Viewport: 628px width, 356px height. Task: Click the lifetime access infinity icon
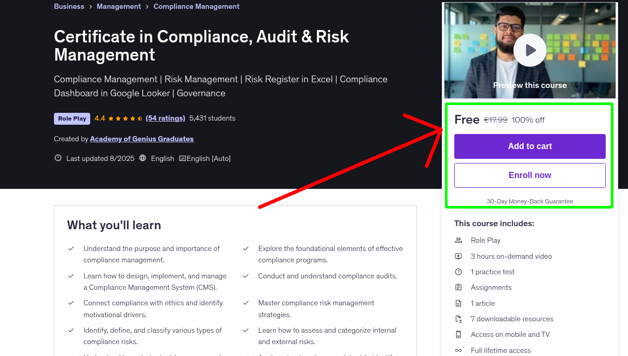pos(458,350)
